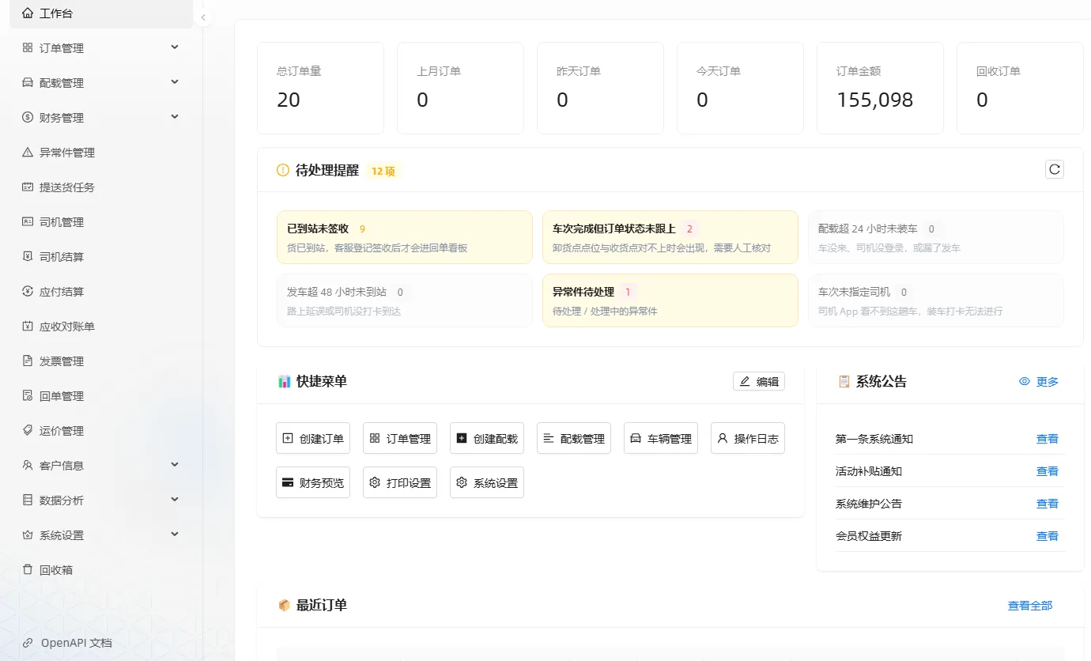The height and width of the screenshot is (661, 1091).
Task: Collapse sidebar using the arrow toggle
Action: point(203,17)
